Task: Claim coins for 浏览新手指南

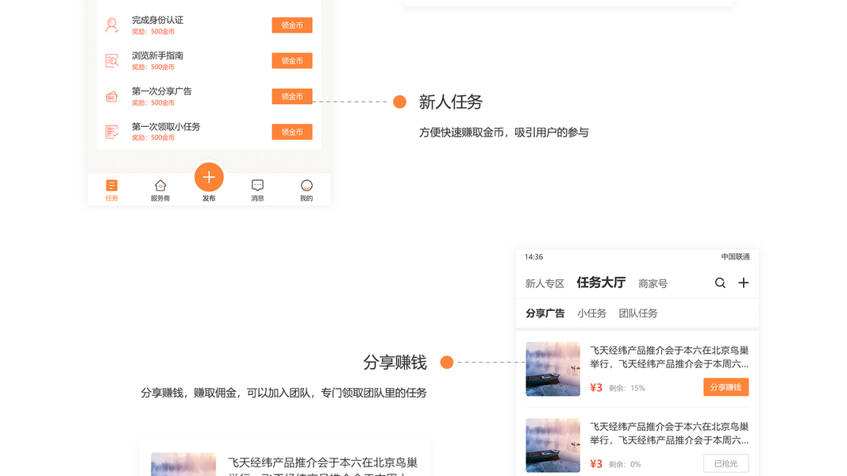Action: 291,61
